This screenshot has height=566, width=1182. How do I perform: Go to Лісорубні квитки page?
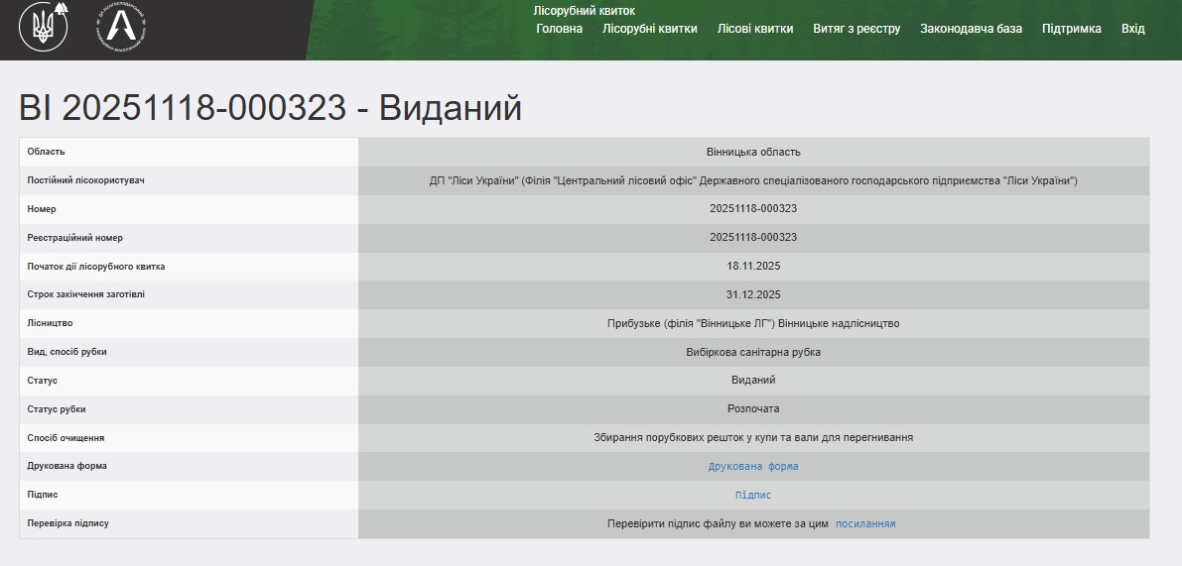(x=649, y=29)
